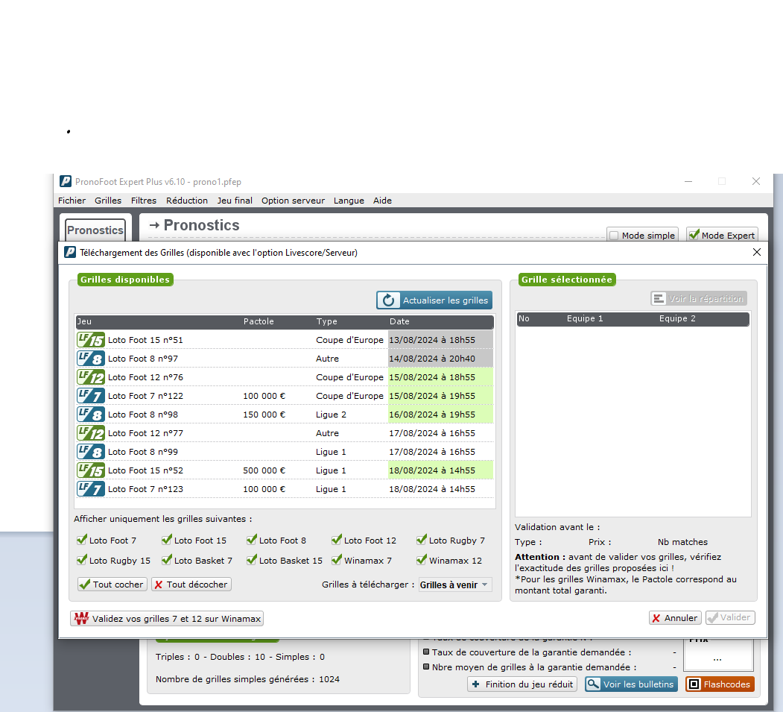Select row Loto Foot 8 n°99
The image size is (783, 712).
(x=285, y=452)
